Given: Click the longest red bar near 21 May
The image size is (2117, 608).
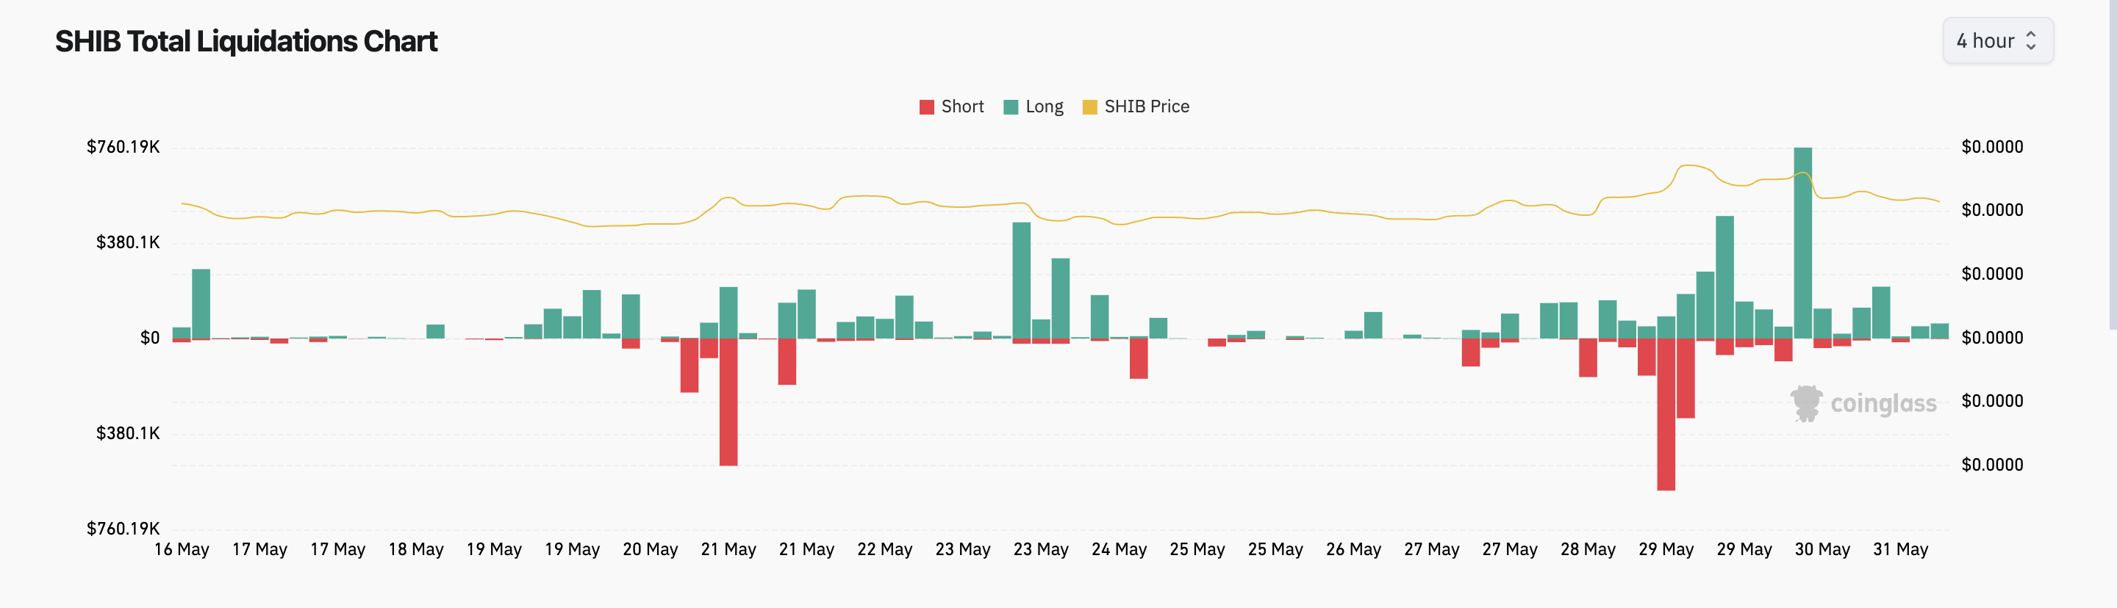Looking at the screenshot, I should (728, 401).
